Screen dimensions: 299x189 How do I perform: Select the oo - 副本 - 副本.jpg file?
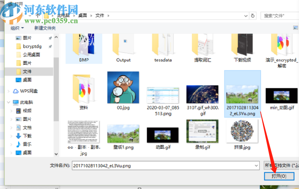click(84, 138)
